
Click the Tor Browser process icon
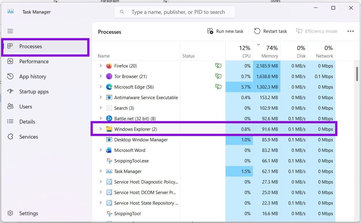pos(109,77)
